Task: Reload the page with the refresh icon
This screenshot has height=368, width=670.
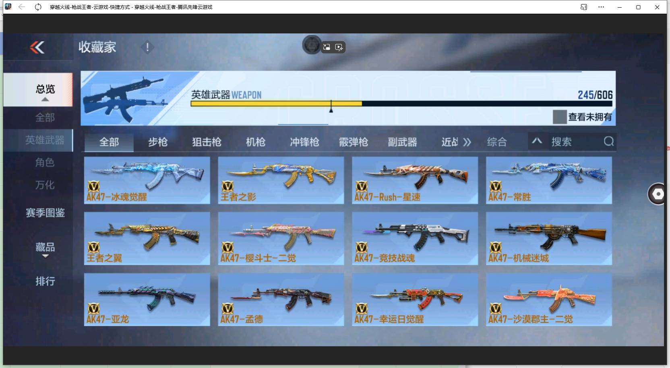Action: [x=38, y=7]
